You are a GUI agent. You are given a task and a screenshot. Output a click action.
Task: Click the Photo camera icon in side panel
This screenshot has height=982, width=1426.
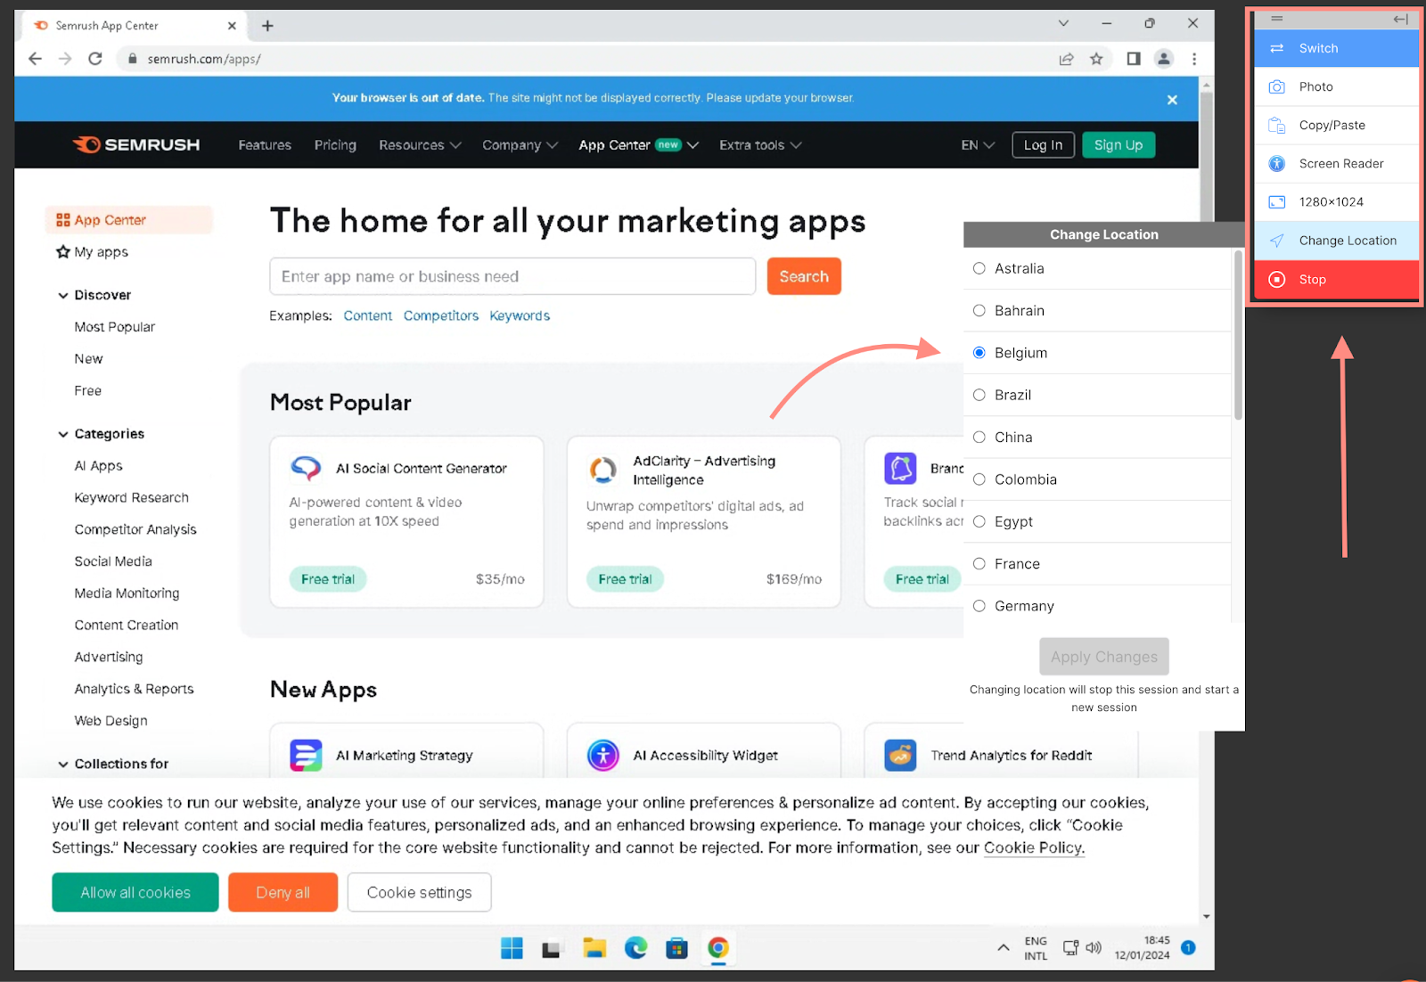click(x=1276, y=86)
